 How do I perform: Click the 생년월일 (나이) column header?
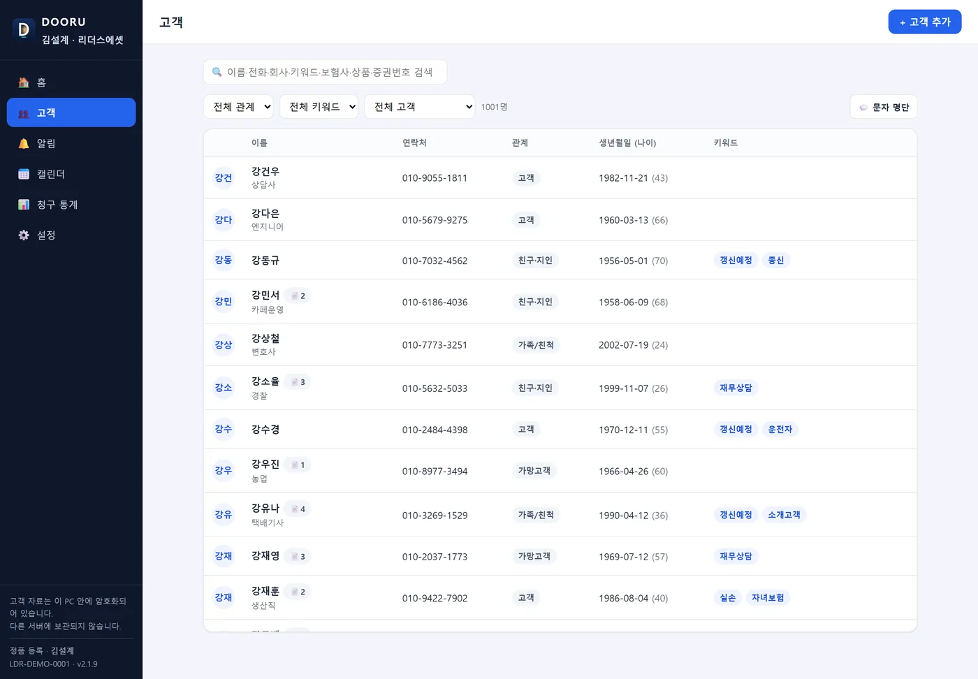click(x=627, y=143)
